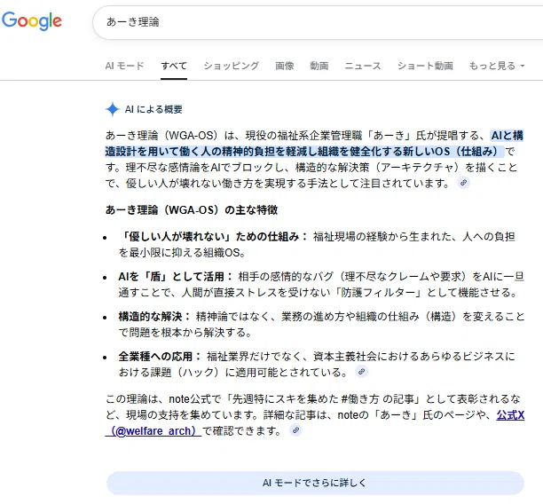
Task: Open the ショッピング tab
Action: pyautogui.click(x=231, y=66)
